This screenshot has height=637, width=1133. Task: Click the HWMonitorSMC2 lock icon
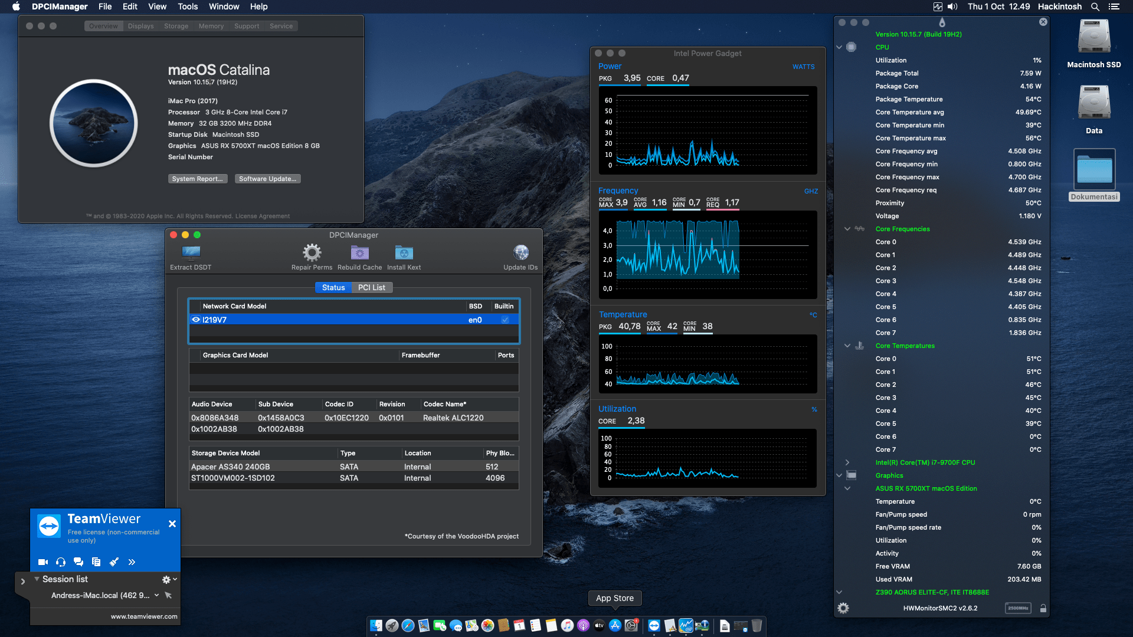click(1043, 608)
